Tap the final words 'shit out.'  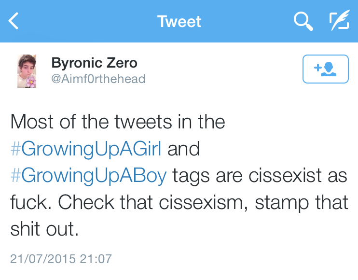click(44, 229)
